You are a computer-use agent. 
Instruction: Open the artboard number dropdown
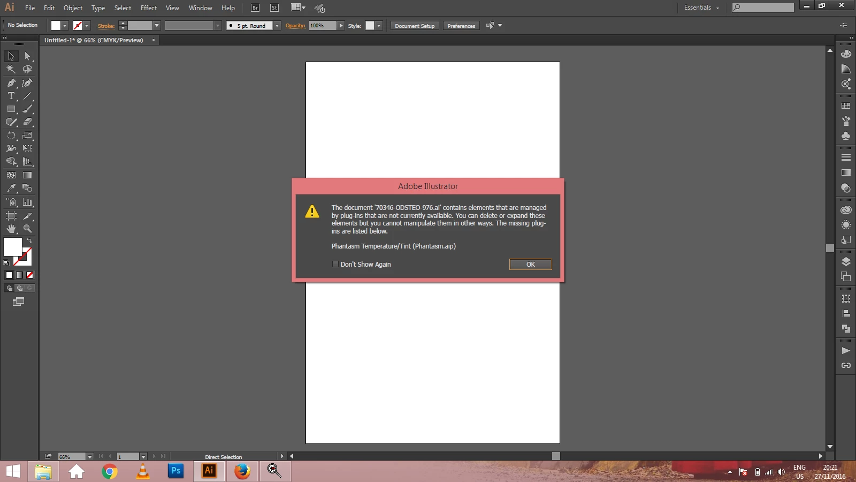tap(143, 456)
